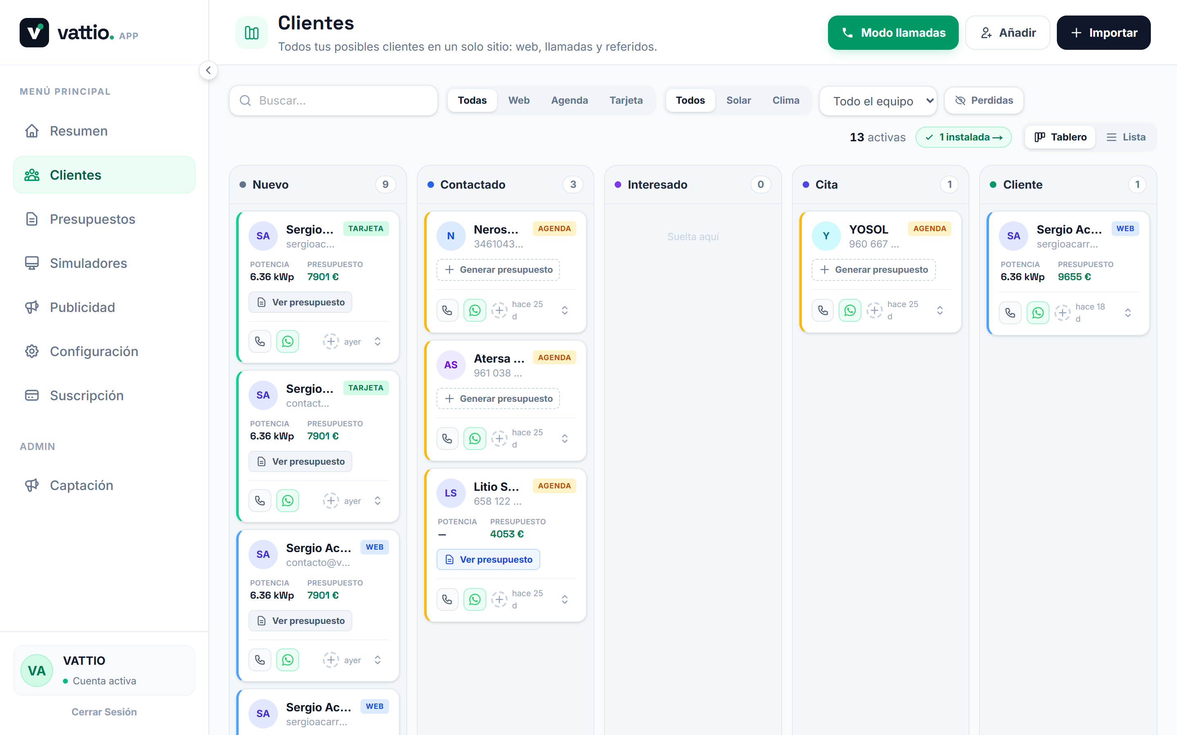
Task: Add follow-up on Neros card
Action: [499, 310]
